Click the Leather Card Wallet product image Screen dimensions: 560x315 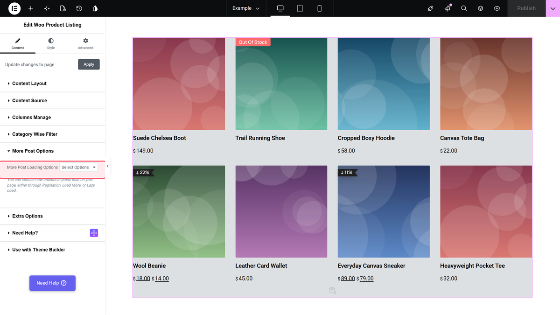281,211
